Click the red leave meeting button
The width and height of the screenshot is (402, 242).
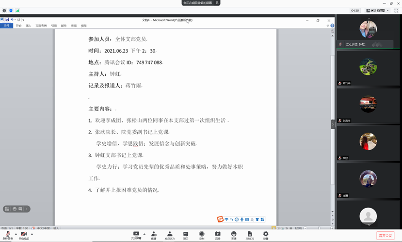(386, 235)
